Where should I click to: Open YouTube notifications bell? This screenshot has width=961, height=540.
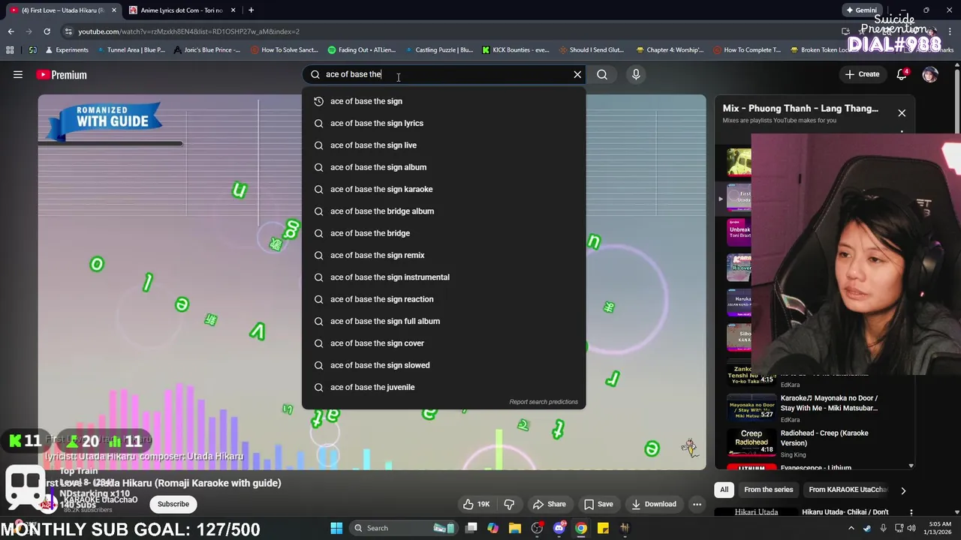(x=902, y=74)
